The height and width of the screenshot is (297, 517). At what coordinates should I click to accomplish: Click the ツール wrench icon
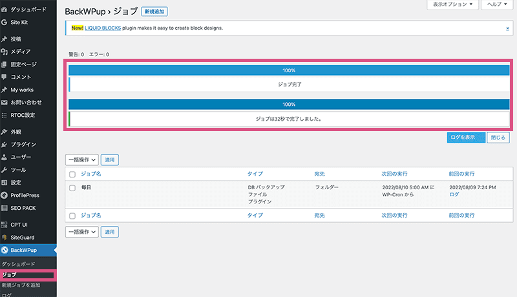4,170
